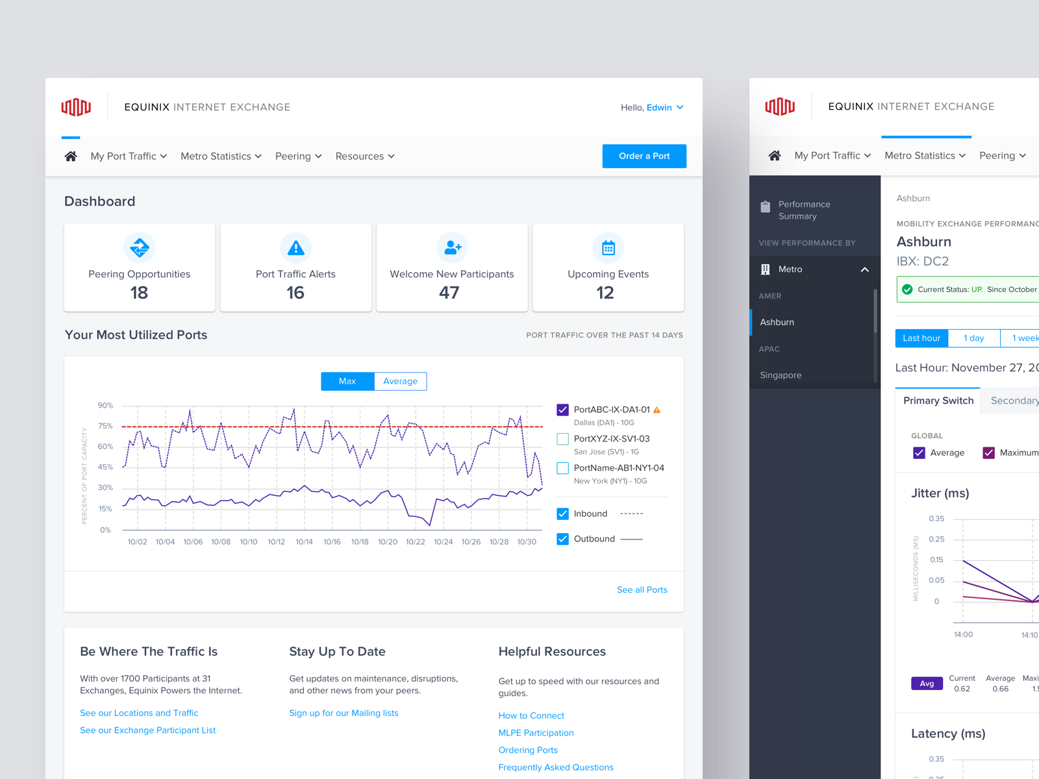Open the Metro Statistics dropdown in the Dashboard
The image size is (1039, 779).
[x=221, y=156]
